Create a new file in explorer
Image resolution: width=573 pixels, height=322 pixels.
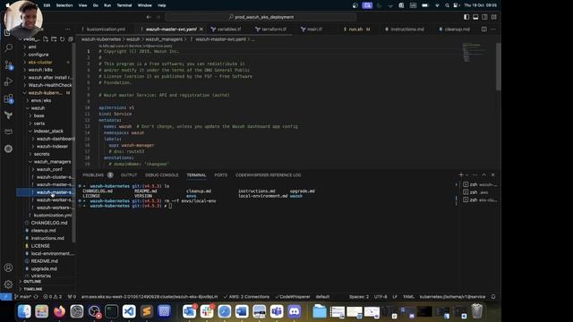coord(46,39)
